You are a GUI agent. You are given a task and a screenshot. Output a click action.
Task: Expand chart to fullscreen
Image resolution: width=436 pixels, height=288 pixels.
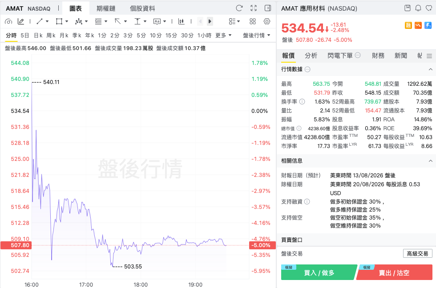coord(254,8)
